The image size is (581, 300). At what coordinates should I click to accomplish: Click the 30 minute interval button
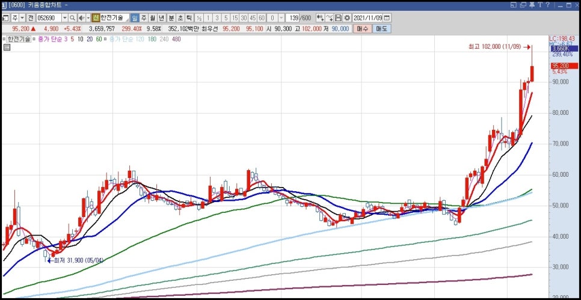[244, 18]
